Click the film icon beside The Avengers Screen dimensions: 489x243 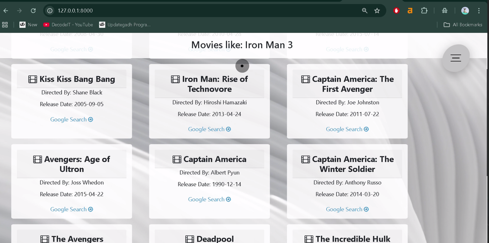44,239
